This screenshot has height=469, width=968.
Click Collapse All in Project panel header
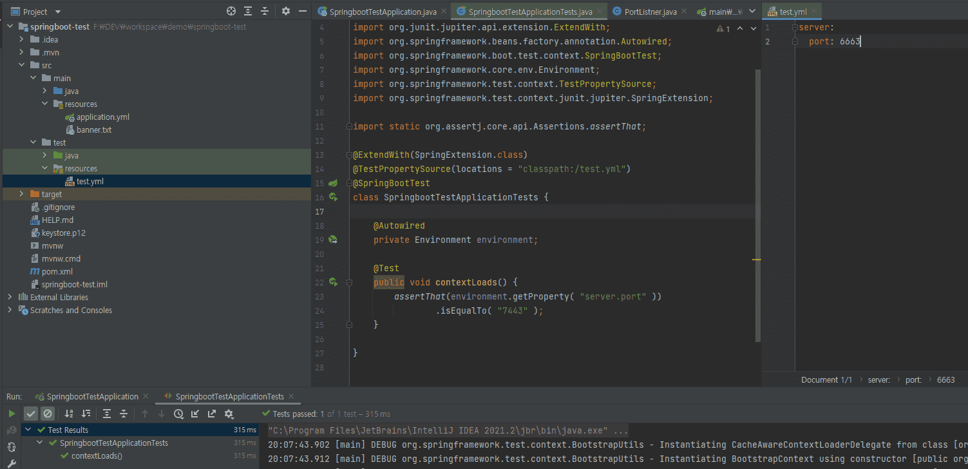(264, 12)
